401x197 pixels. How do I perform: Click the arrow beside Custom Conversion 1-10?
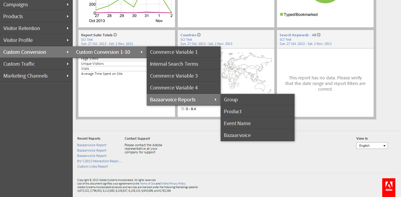pyautogui.click(x=142, y=52)
